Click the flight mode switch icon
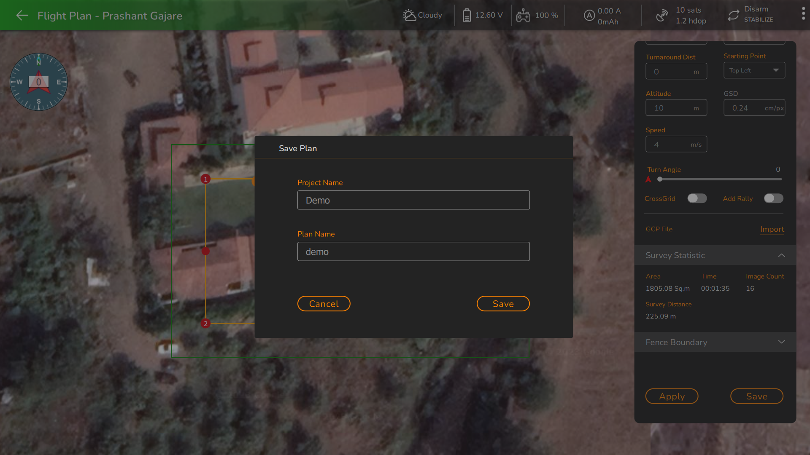810x455 pixels. click(x=734, y=16)
